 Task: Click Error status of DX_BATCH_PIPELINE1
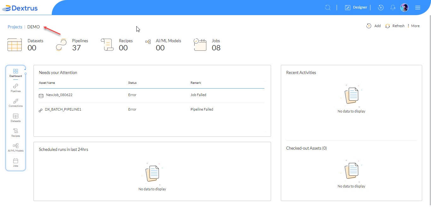[132, 109]
